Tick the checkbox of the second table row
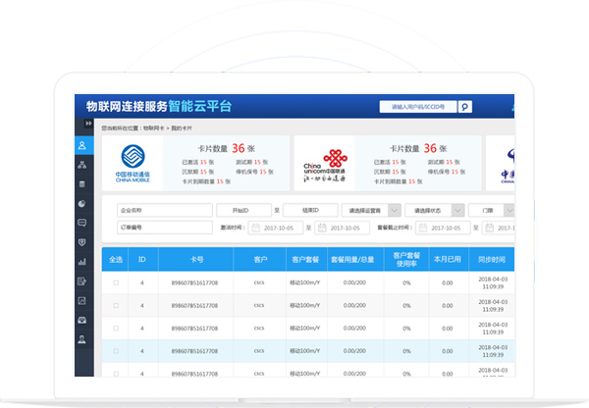The image size is (589, 408). [116, 304]
